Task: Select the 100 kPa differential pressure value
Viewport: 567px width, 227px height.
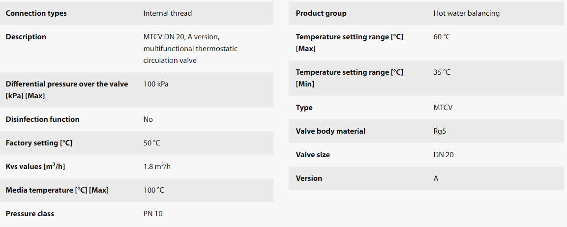Action: pos(156,84)
